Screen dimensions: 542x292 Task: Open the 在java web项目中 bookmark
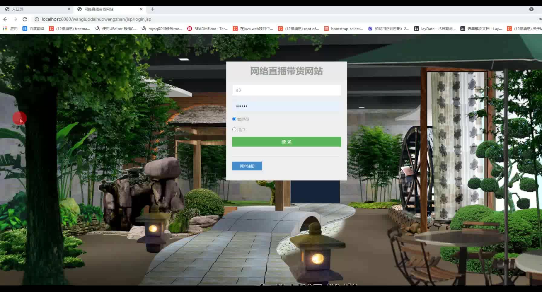(x=253, y=28)
